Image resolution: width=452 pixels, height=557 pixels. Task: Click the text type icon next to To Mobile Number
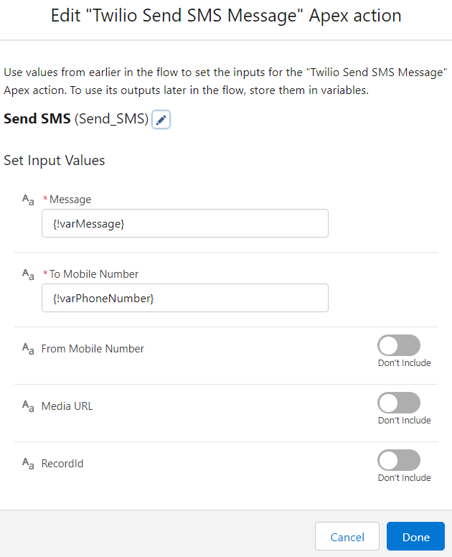click(x=28, y=274)
